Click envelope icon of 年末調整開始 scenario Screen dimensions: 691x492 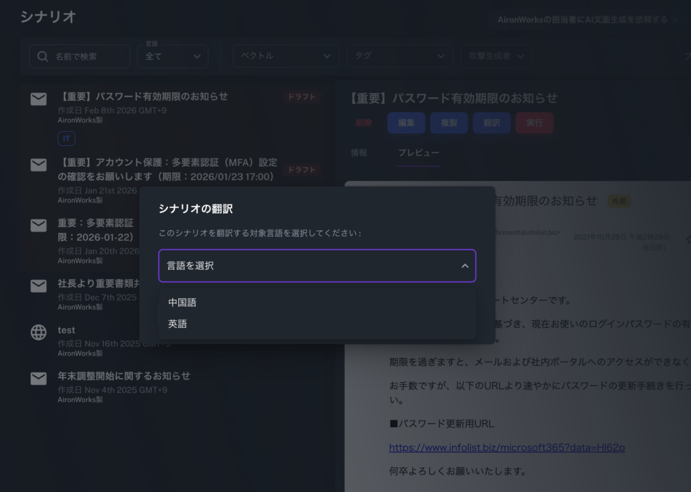click(x=38, y=379)
